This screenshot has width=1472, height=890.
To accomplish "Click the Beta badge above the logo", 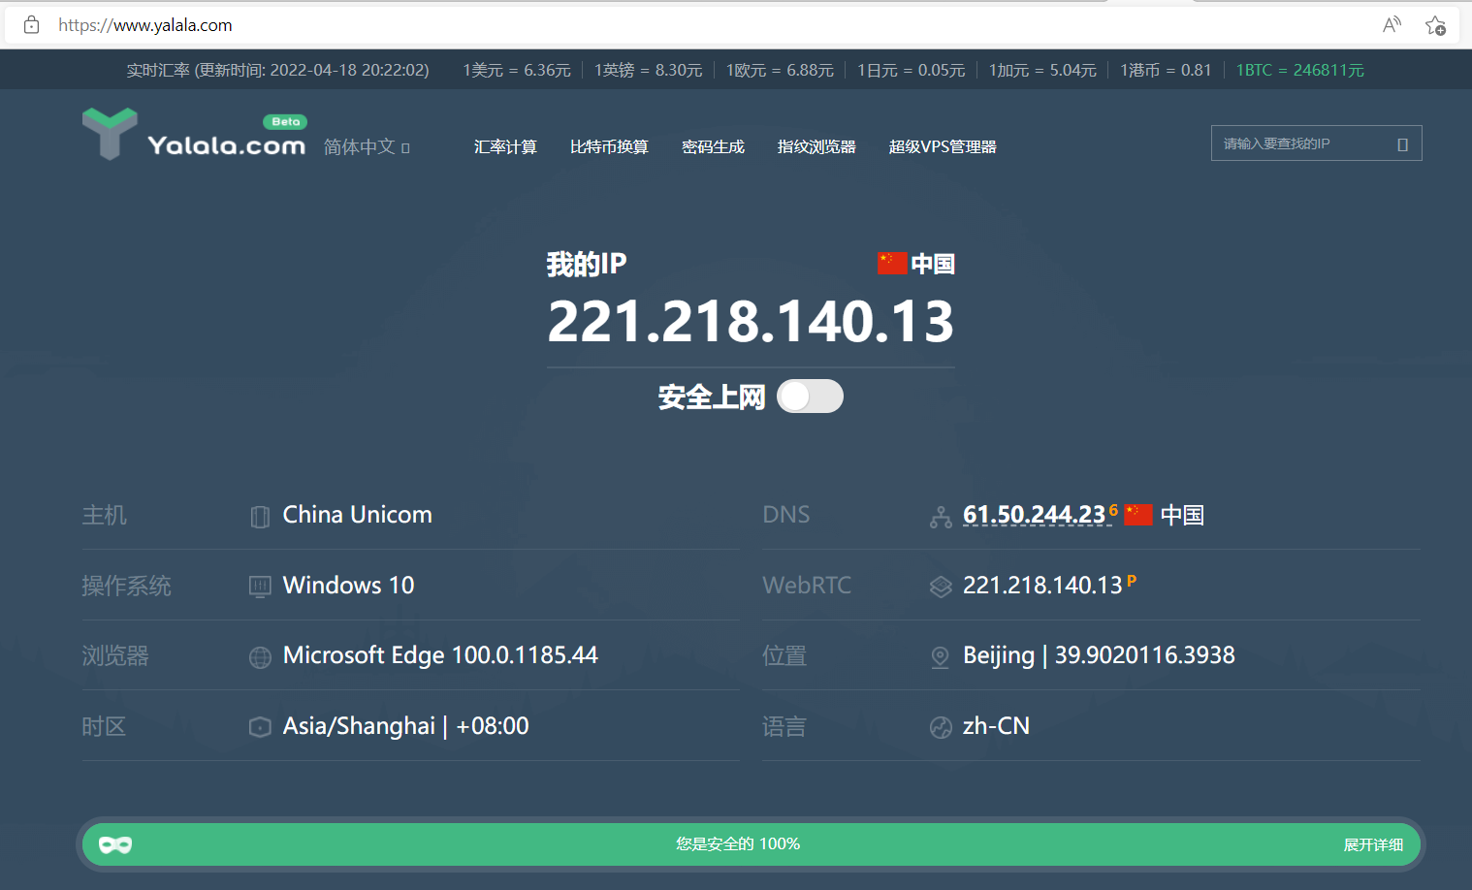I will 285,122.
